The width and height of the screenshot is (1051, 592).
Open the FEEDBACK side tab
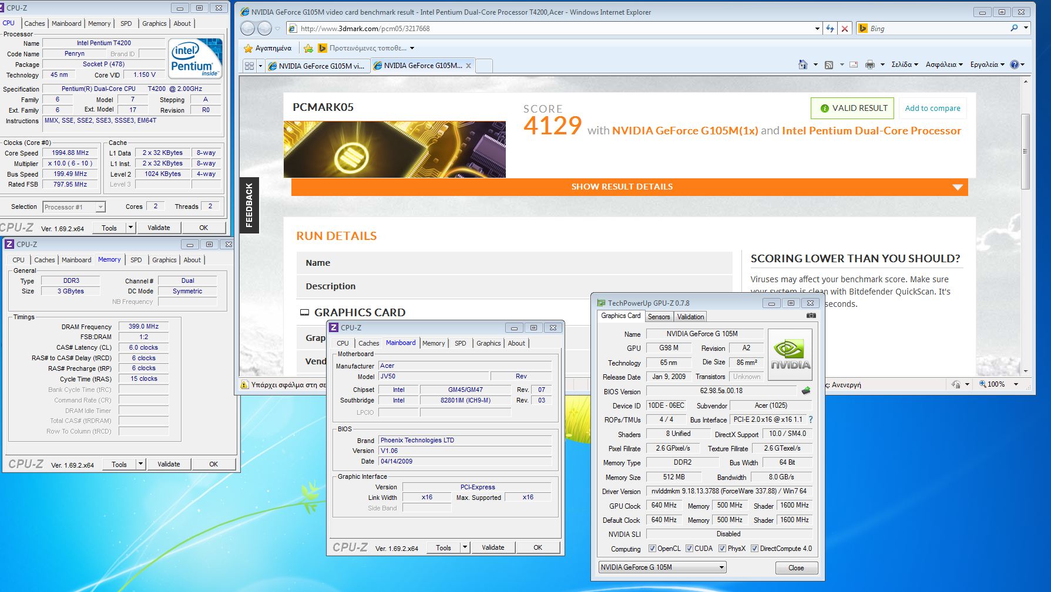(x=249, y=205)
